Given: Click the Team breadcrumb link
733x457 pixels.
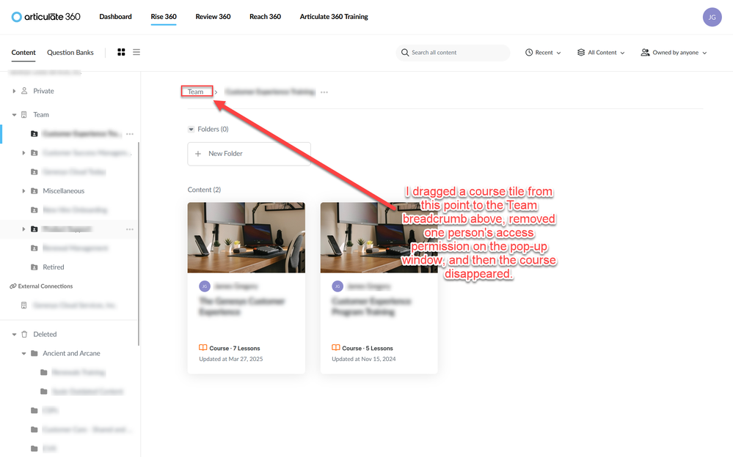Looking at the screenshot, I should (x=195, y=92).
